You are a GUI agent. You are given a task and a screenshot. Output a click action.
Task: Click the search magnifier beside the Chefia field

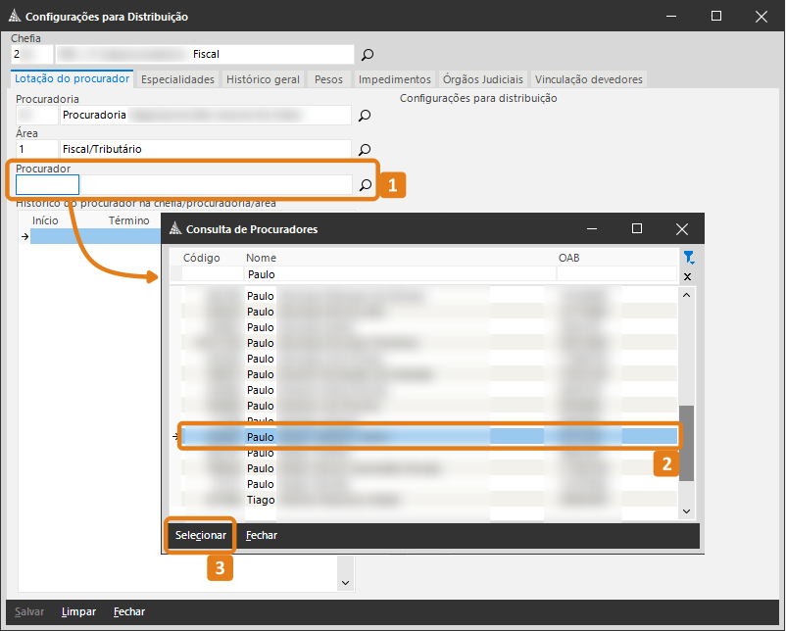(x=368, y=55)
